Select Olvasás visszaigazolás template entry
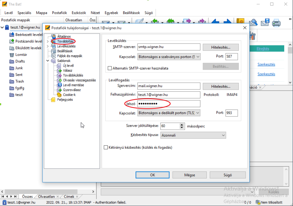The height and width of the screenshot is (206, 293). [79, 80]
